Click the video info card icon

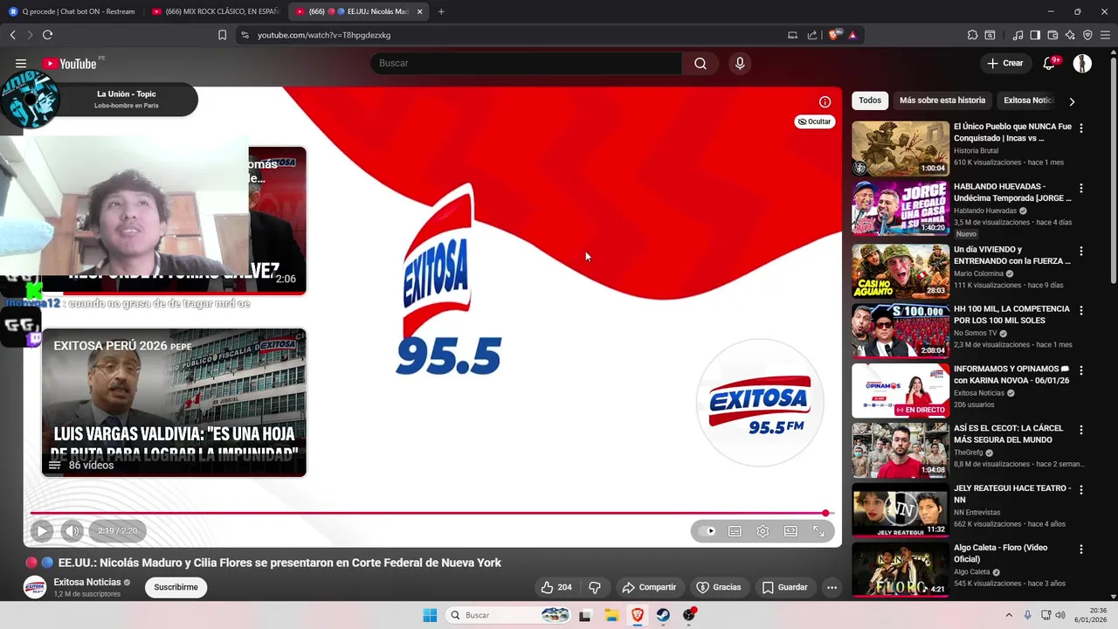825,101
